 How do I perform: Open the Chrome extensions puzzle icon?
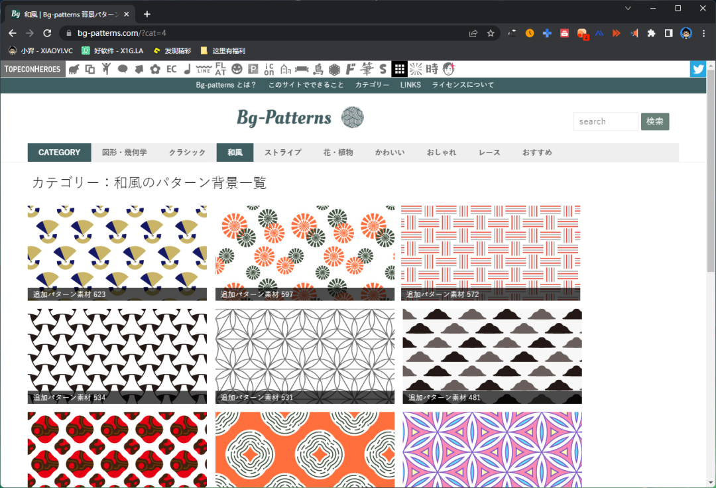651,33
